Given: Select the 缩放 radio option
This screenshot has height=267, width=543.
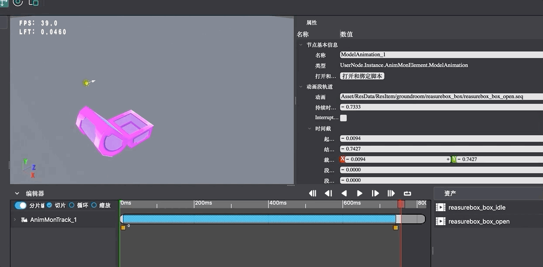Looking at the screenshot, I should 94,205.
